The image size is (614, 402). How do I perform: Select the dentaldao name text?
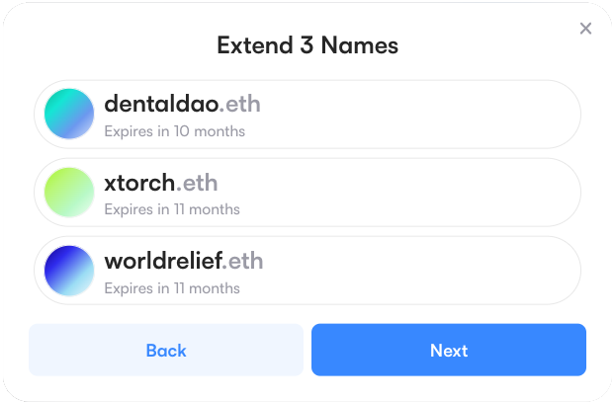point(153,104)
